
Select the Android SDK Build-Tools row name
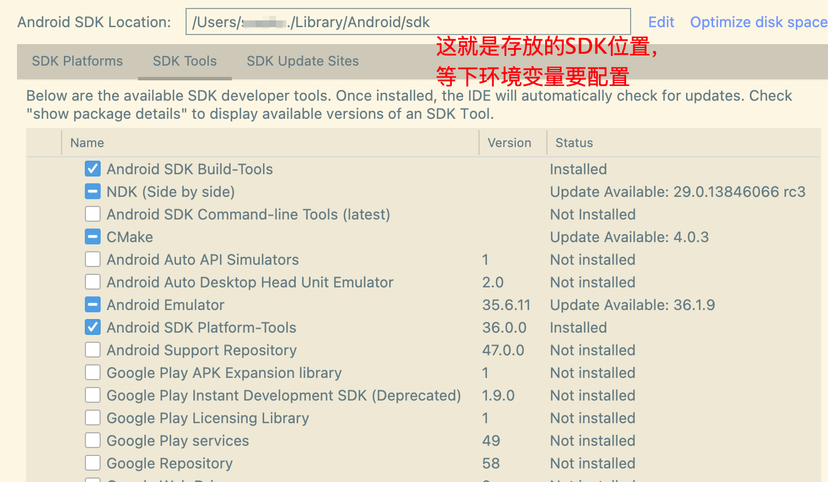pos(189,169)
